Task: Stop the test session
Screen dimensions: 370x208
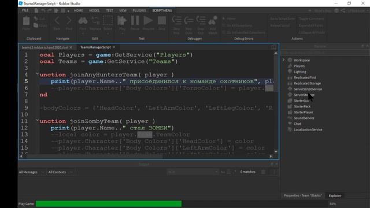Action: tap(162, 21)
